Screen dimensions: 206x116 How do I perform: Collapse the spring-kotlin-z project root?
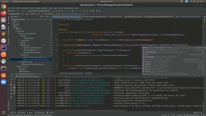[x=11, y=19]
